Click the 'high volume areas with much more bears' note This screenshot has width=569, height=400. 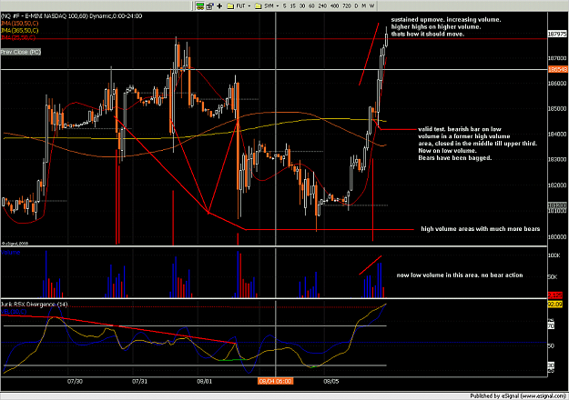tap(481, 228)
